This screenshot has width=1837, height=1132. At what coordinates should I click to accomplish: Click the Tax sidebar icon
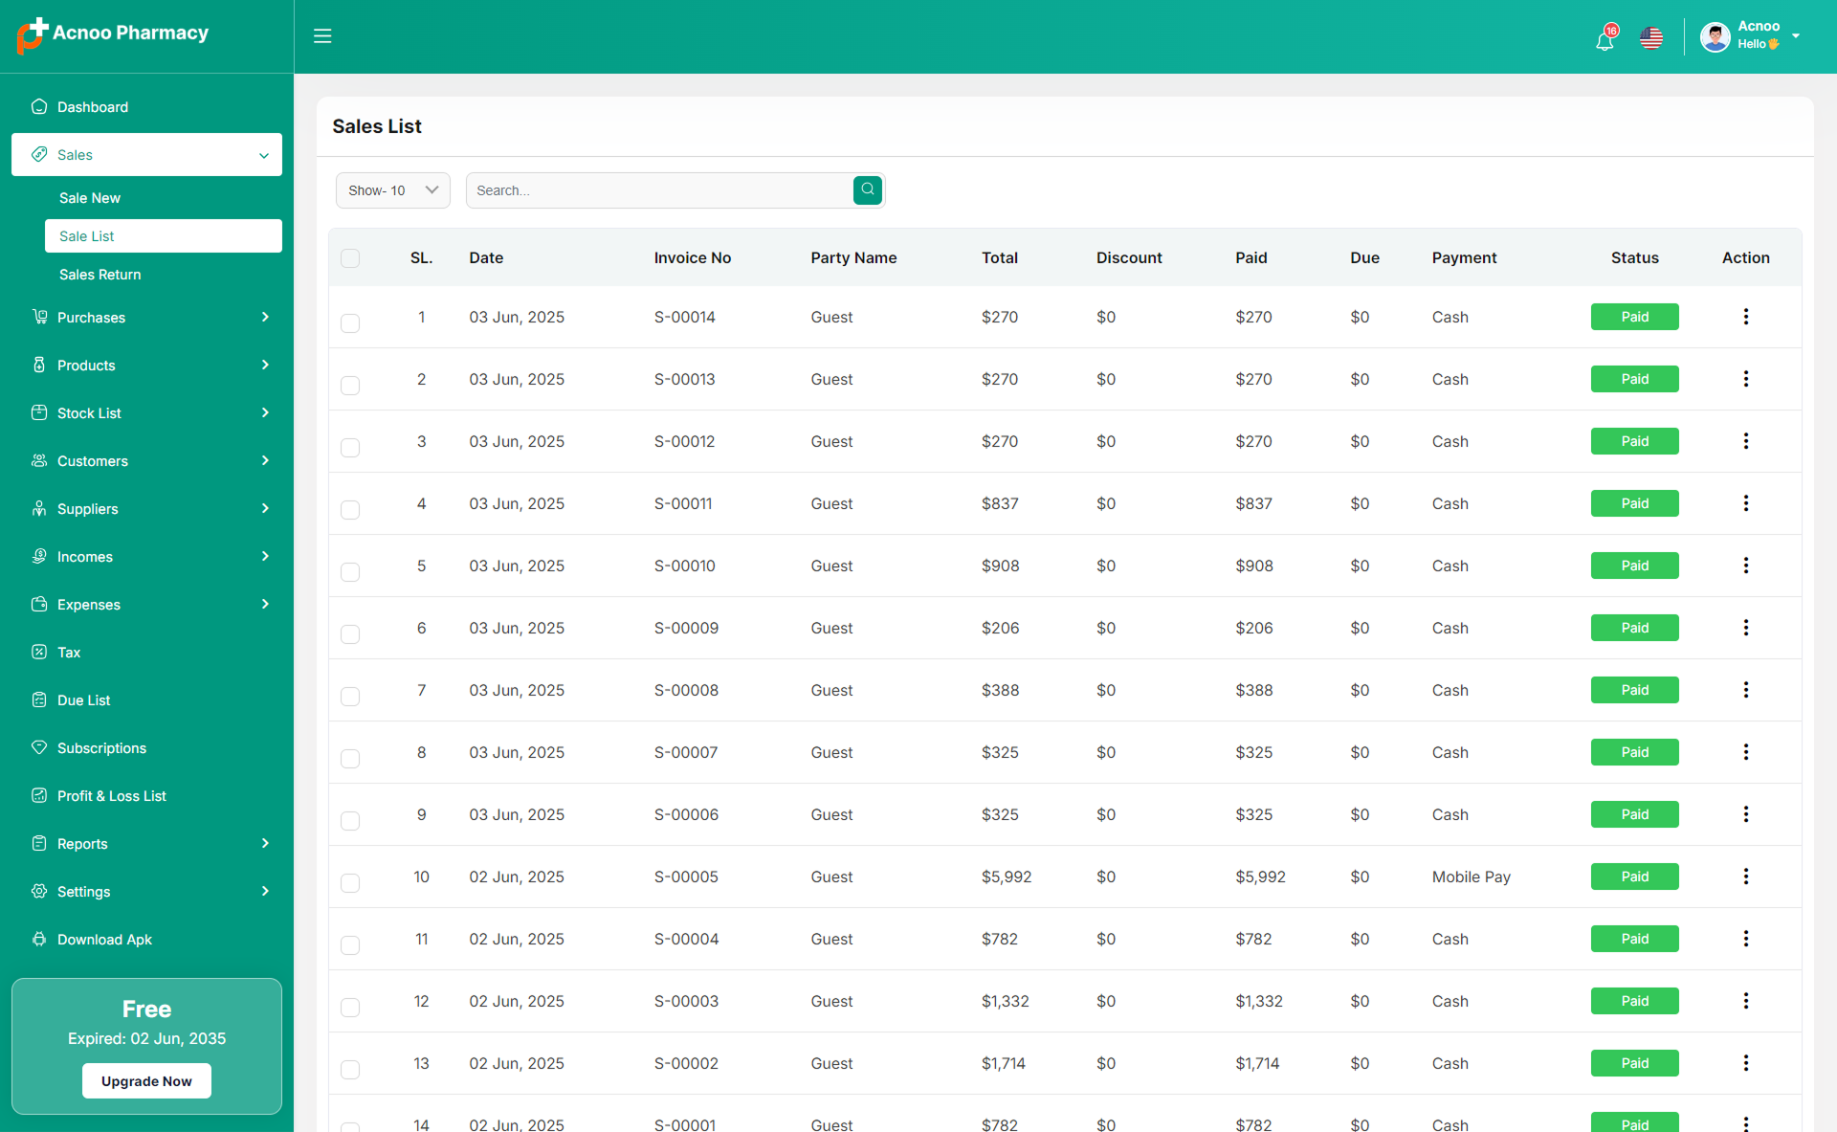pos(38,652)
